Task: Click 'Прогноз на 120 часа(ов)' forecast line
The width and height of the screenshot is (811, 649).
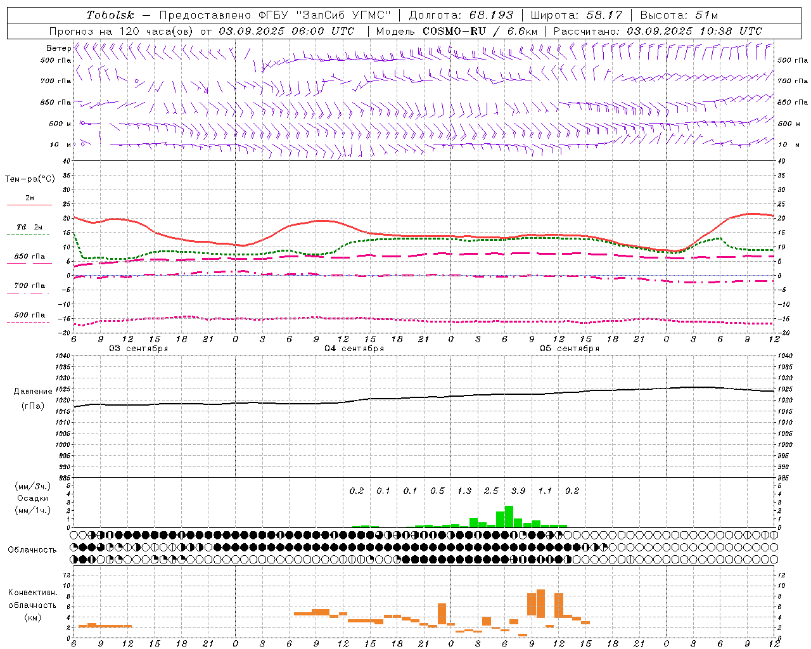Action: coord(122,31)
